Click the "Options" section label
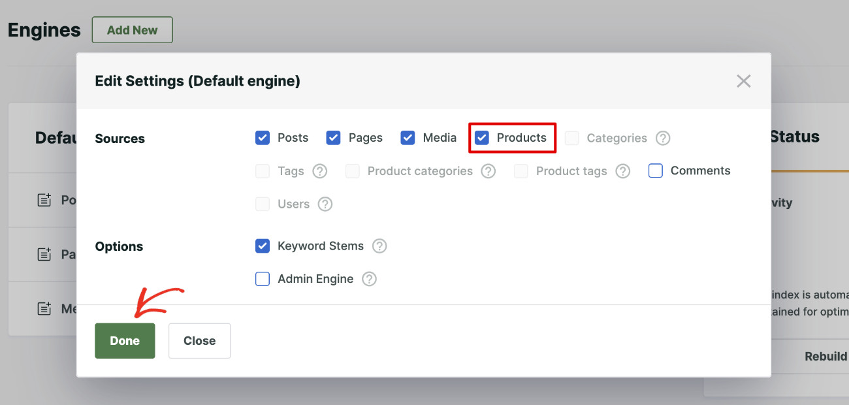 [119, 246]
